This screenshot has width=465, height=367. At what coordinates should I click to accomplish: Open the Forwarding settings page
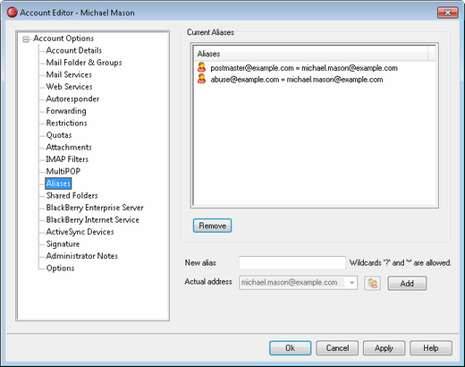[x=66, y=111]
